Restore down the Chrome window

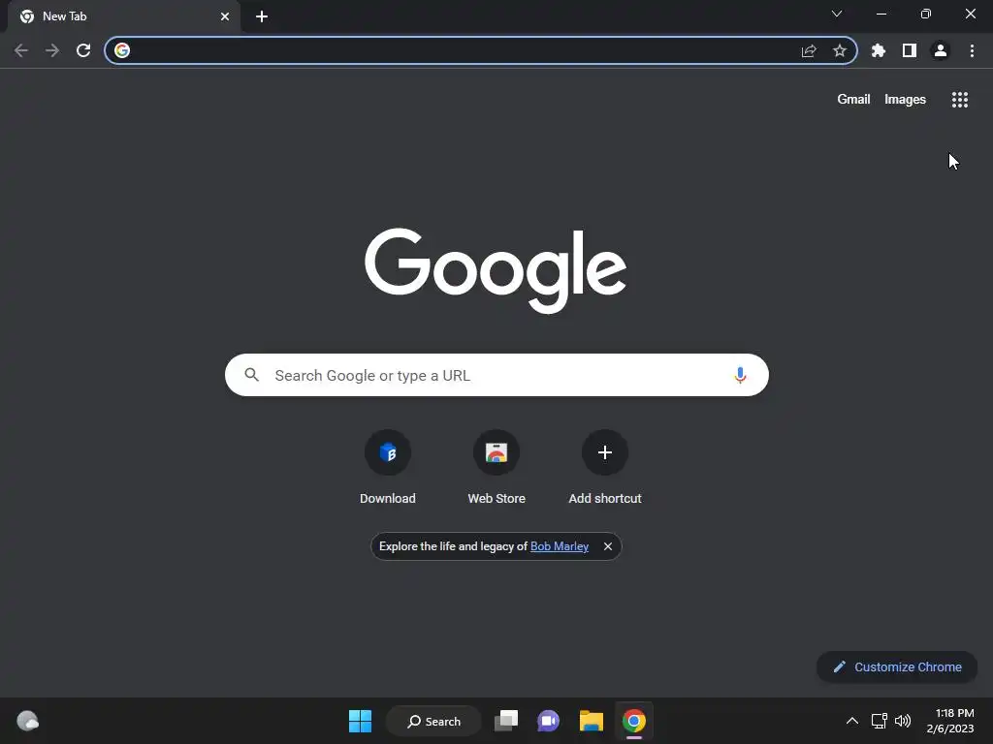click(x=926, y=14)
